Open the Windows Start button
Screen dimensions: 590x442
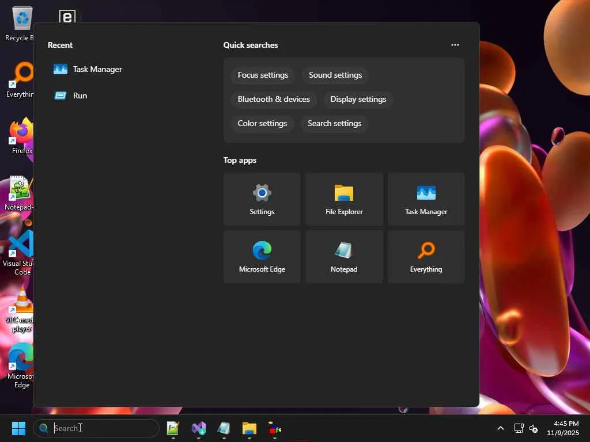(18, 428)
